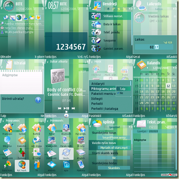This screenshot has width=179, height=179.
Task: Open the Pramogos folder in Programos
Action: click(x=7, y=128)
